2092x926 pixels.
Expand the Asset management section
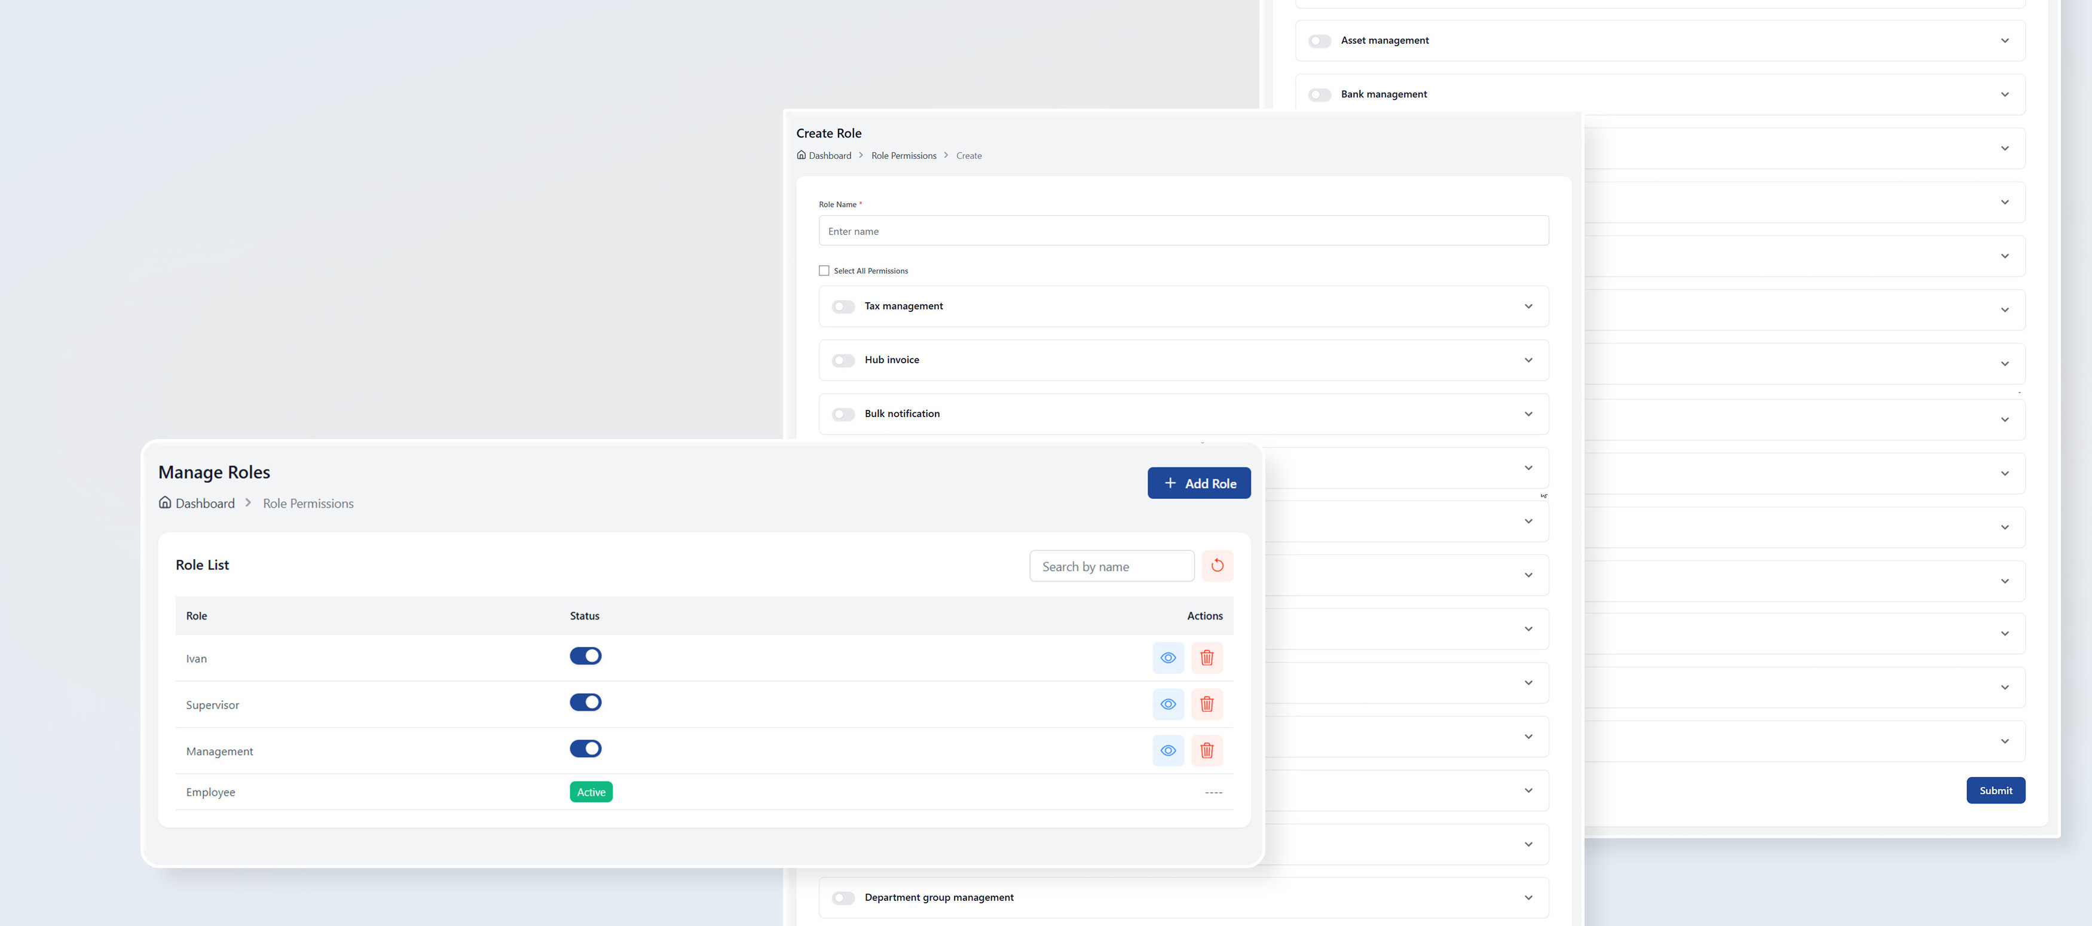pyautogui.click(x=2004, y=40)
